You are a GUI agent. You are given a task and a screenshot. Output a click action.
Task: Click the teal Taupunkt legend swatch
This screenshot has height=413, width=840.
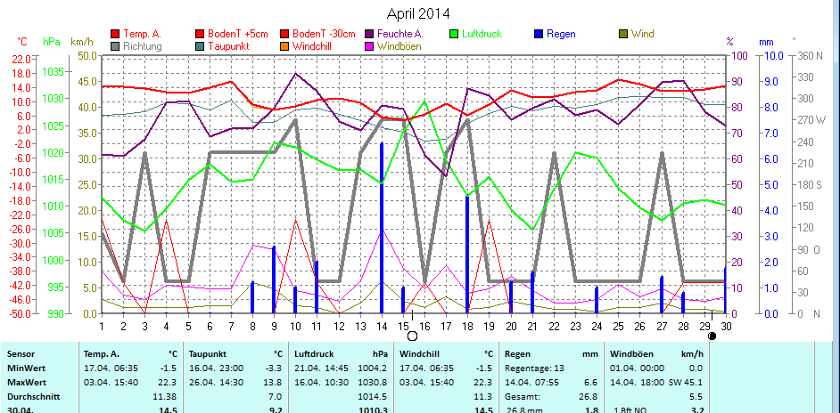pyautogui.click(x=200, y=46)
